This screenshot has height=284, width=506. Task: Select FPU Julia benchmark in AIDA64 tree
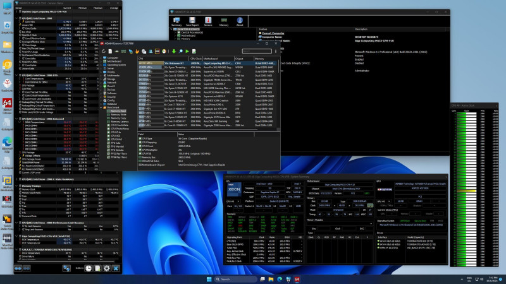coord(115,143)
